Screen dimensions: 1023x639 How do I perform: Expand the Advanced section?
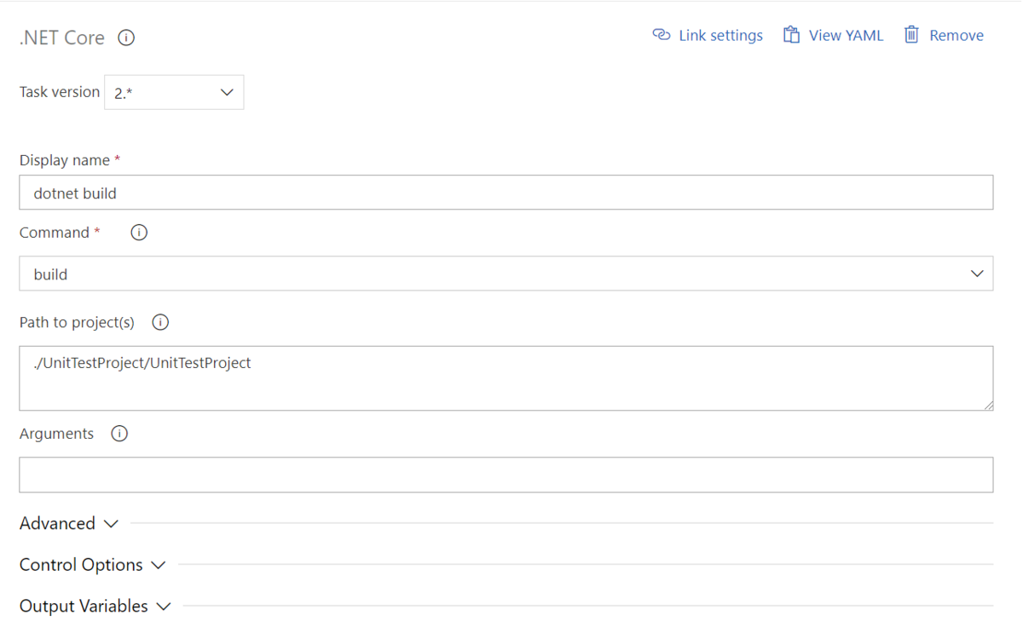coord(69,523)
